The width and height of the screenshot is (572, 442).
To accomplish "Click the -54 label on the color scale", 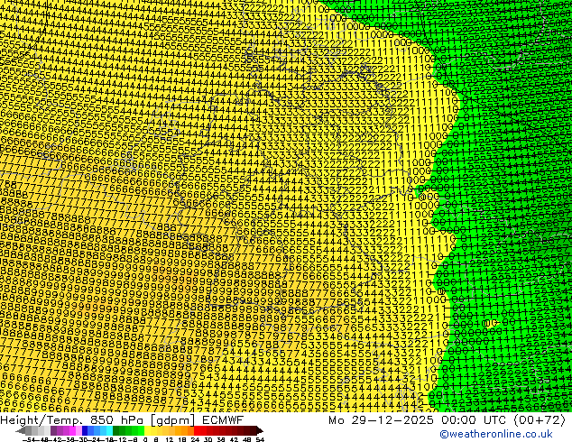I will pyautogui.click(x=29, y=440).
